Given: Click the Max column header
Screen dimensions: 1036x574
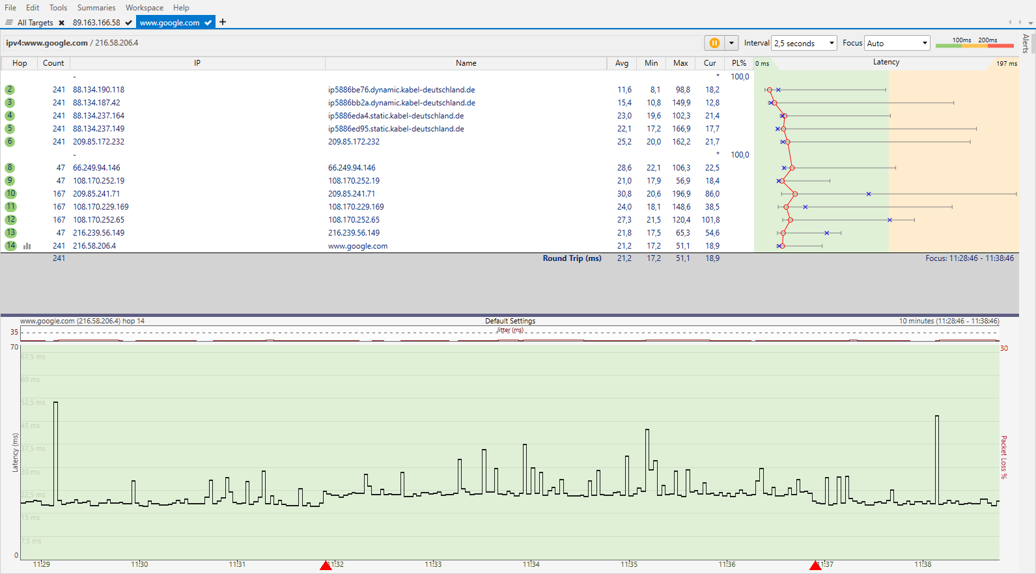Looking at the screenshot, I should coord(680,63).
